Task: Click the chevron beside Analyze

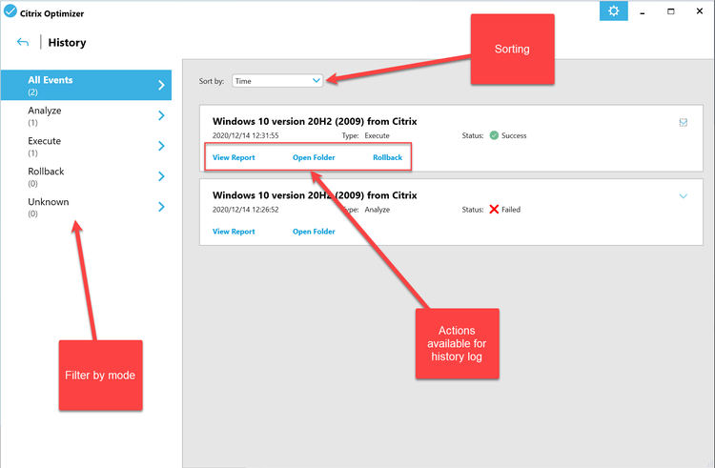Action: [x=161, y=115]
